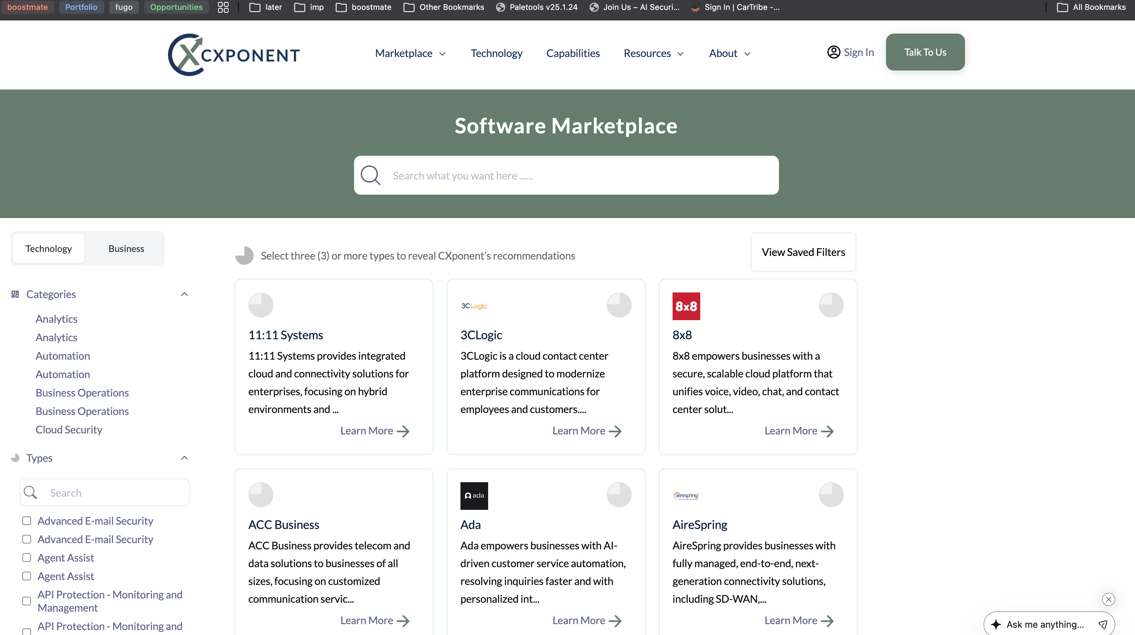
Task: Click the send icon in the Ask me anything widget
Action: tap(1103, 624)
